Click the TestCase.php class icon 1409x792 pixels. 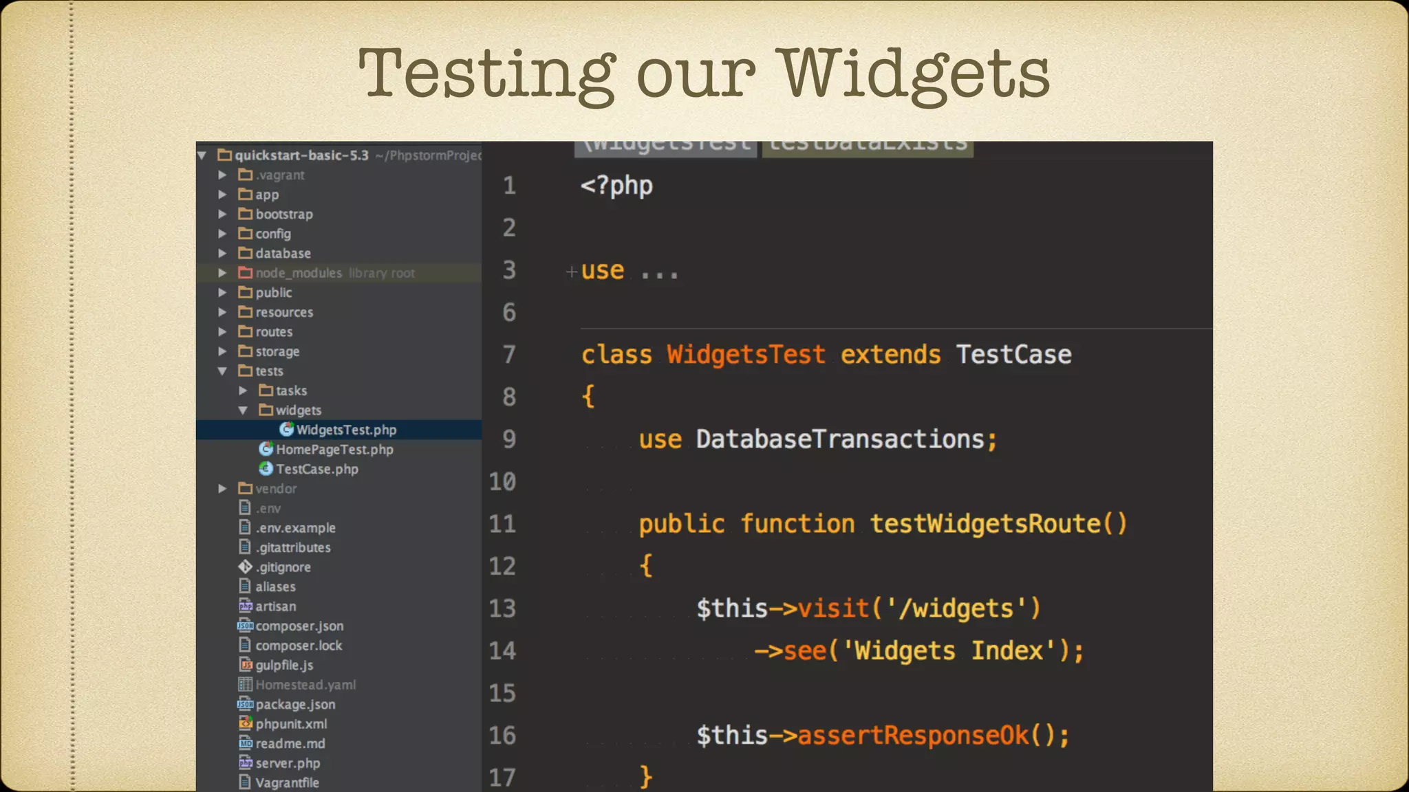point(266,469)
